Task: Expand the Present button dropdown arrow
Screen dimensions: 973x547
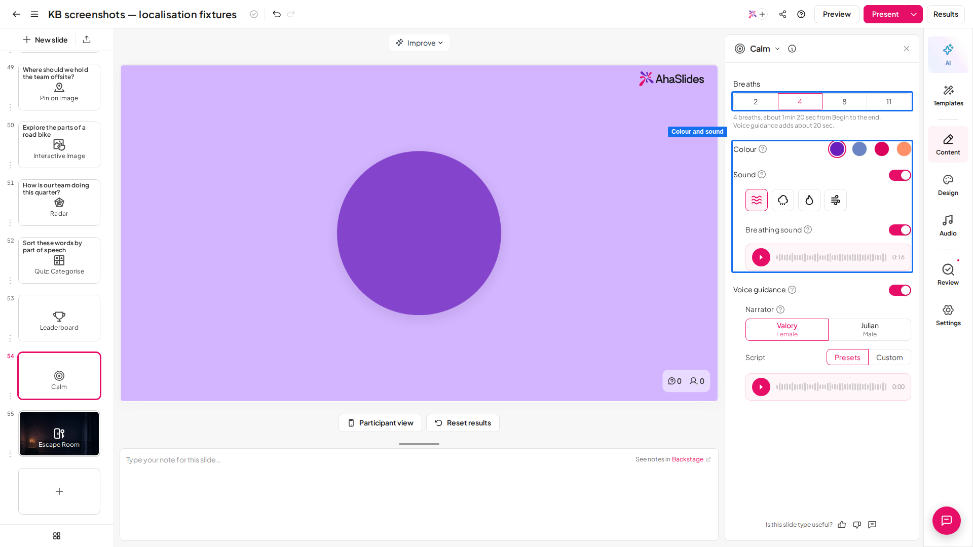Action: click(x=914, y=14)
